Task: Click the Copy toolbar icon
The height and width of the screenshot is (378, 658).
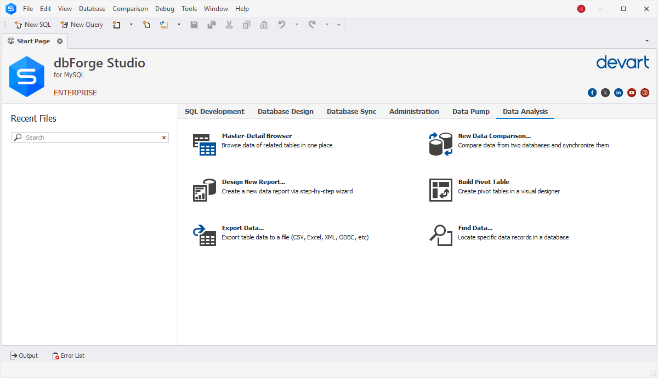Action: pyautogui.click(x=247, y=25)
